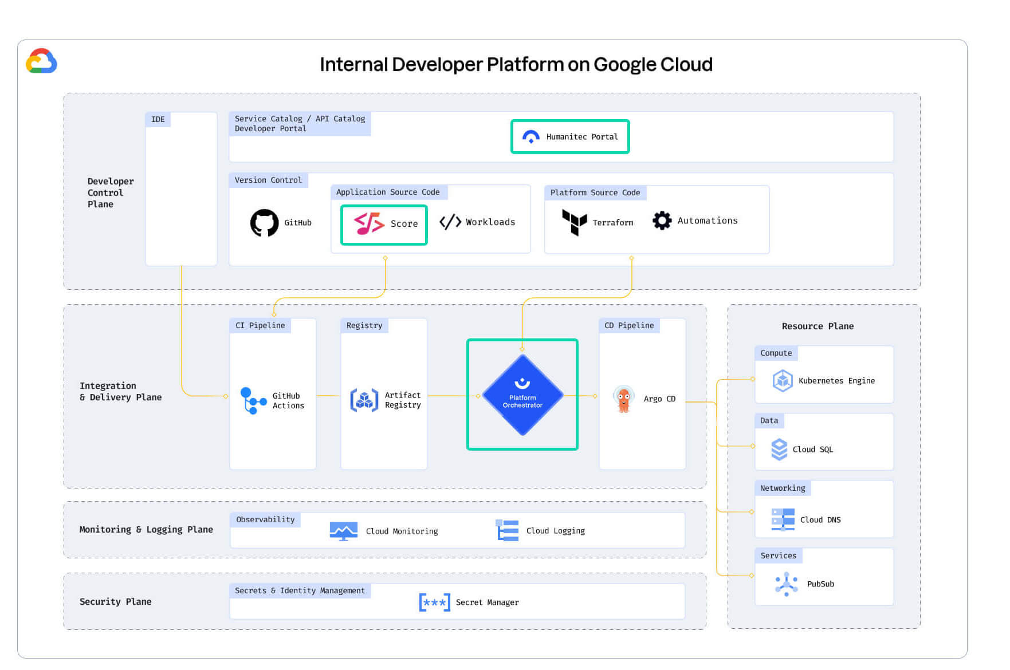Click the Argo CD octopus icon
The height and width of the screenshot is (670, 1010).
pyautogui.click(x=624, y=399)
